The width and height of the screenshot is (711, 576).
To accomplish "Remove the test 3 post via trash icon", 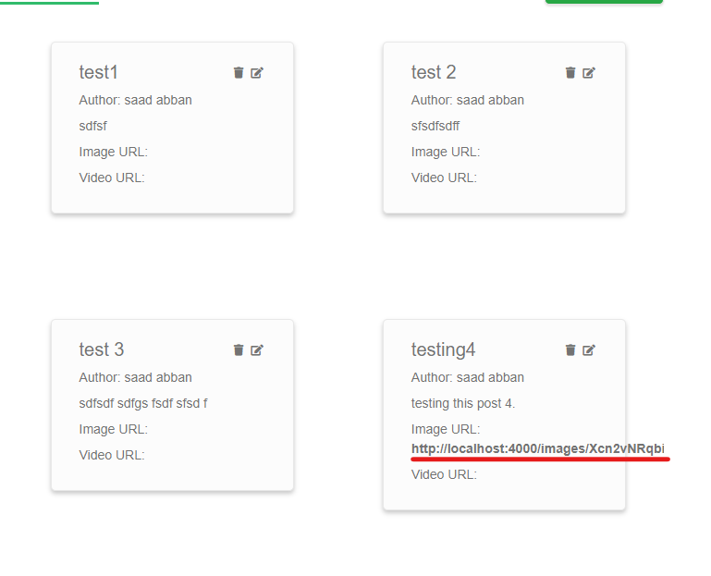I will 239,349.
